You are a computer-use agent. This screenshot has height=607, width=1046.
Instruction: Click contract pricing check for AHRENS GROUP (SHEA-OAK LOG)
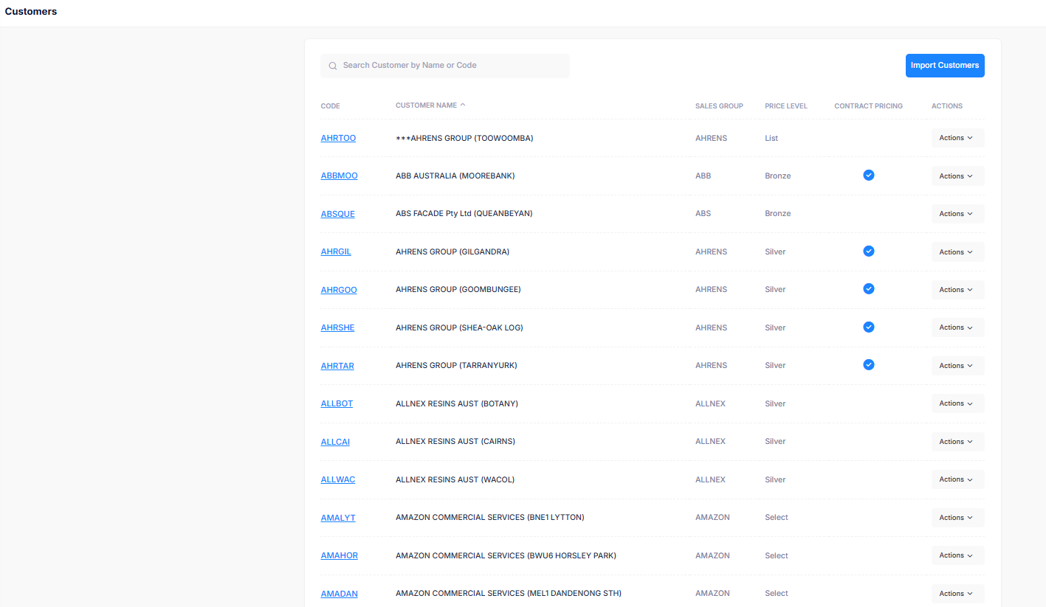coord(869,327)
